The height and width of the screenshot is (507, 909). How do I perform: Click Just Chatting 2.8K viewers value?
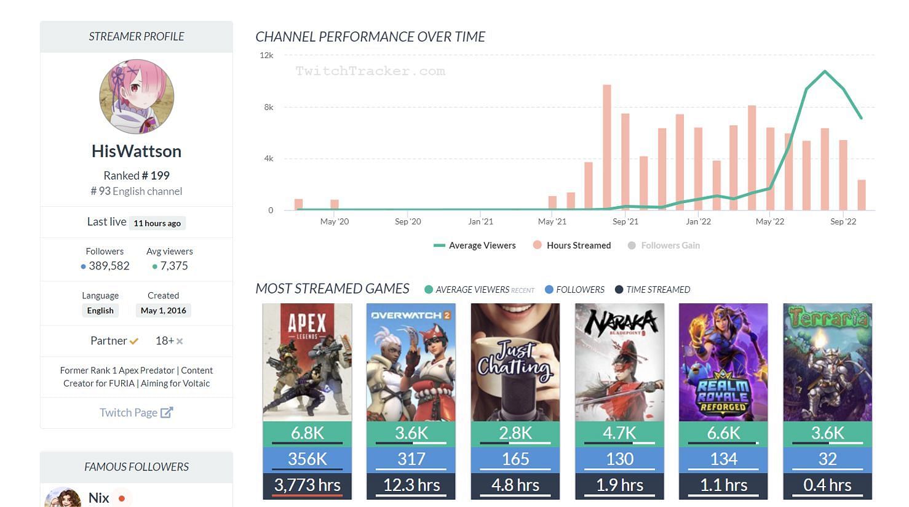pyautogui.click(x=515, y=433)
